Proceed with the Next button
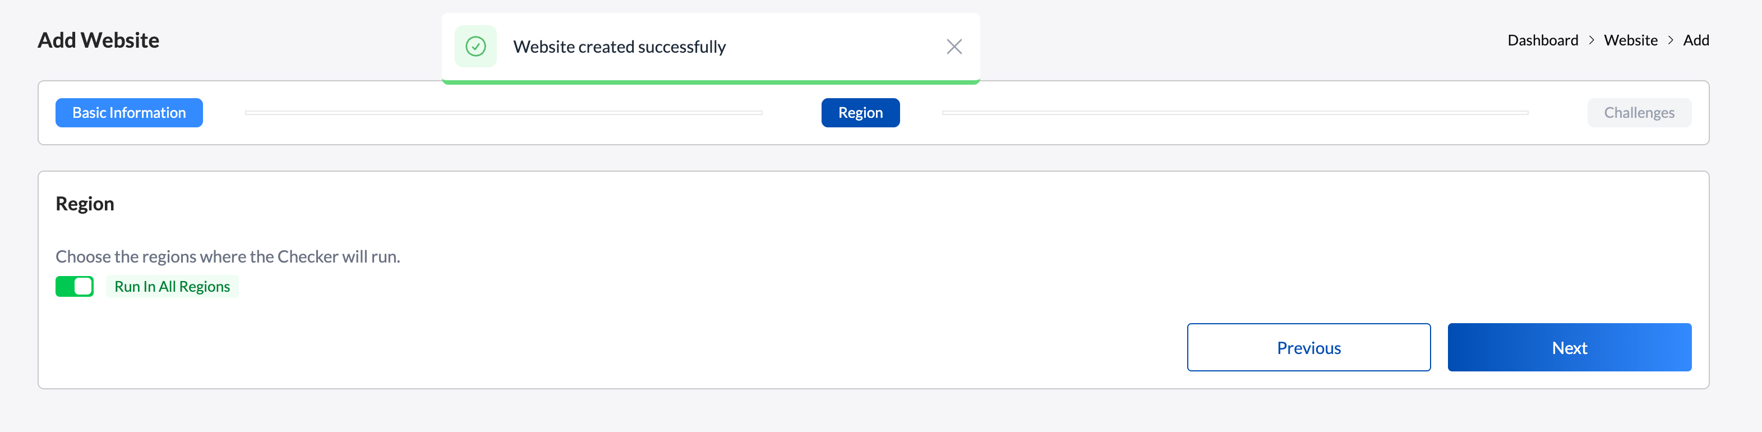 coord(1569,348)
